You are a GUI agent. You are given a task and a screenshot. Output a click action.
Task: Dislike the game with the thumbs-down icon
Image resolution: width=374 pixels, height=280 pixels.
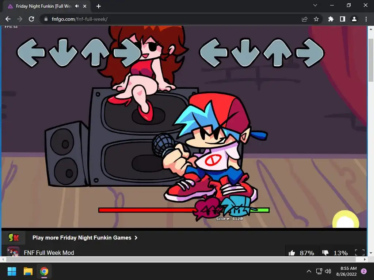pos(325,253)
